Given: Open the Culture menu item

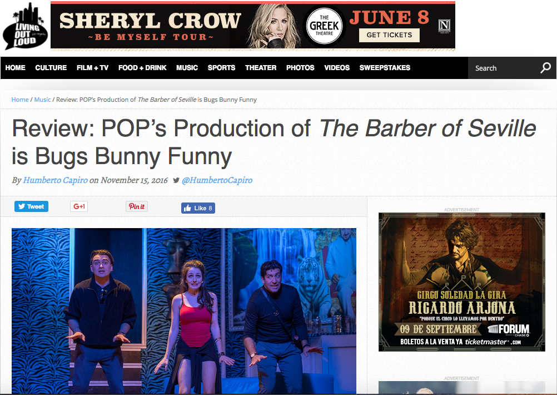Looking at the screenshot, I should click(51, 67).
